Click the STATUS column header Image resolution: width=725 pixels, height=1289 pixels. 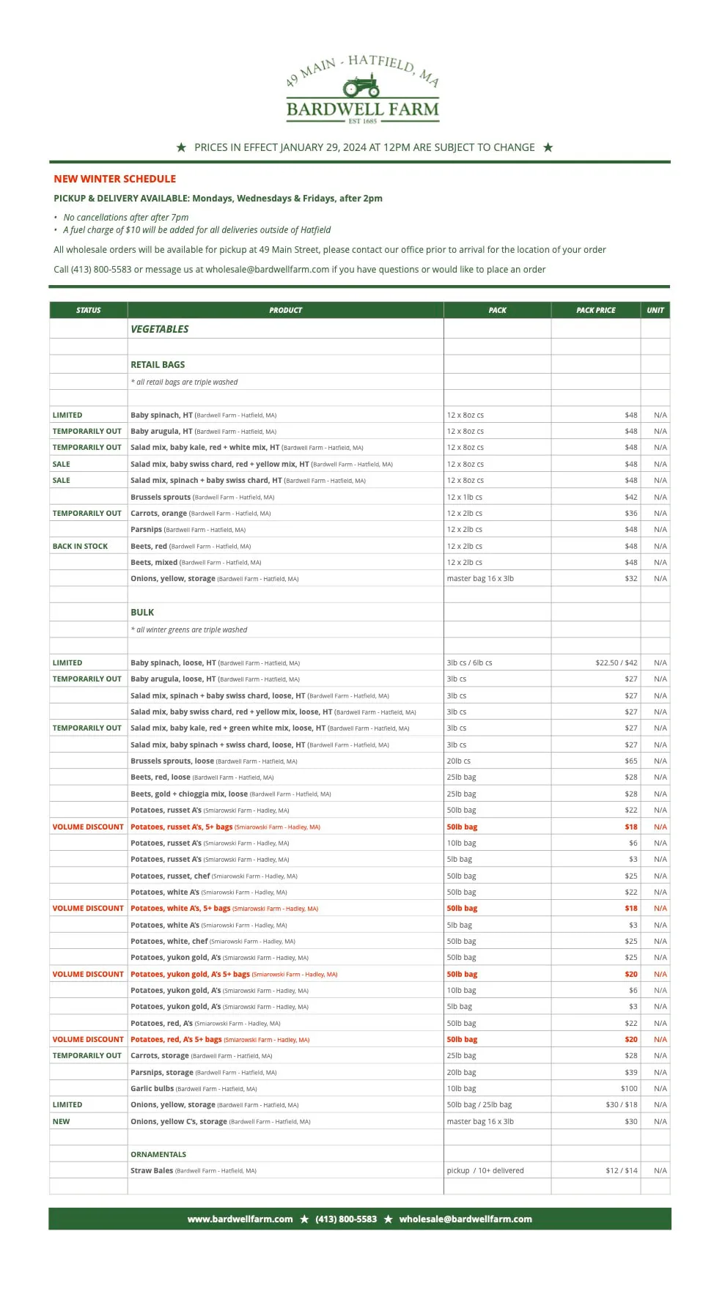88,310
